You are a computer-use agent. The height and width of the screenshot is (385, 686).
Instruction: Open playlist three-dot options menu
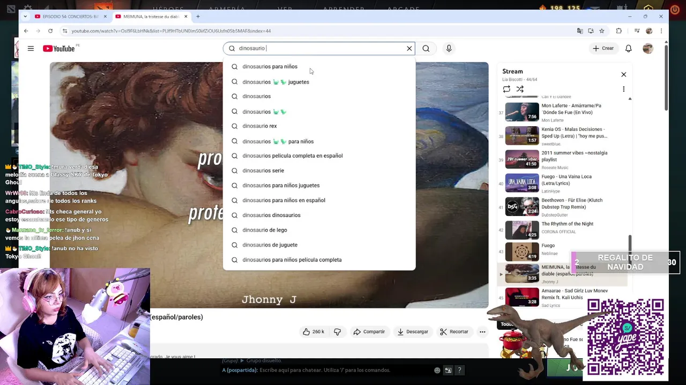coord(623,89)
